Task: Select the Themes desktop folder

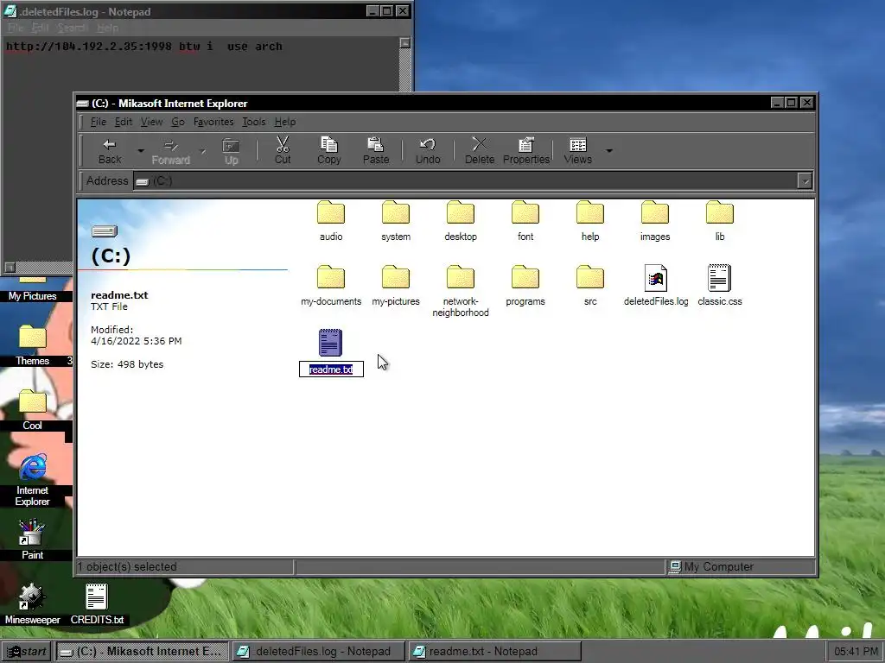Action: pyautogui.click(x=32, y=345)
